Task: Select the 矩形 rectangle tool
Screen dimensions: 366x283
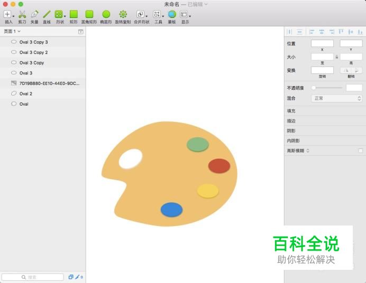Action: click(74, 17)
